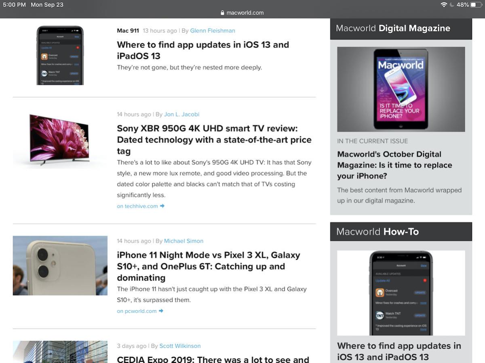The height and width of the screenshot is (363, 485).
Task: Open the Mac 911 category link
Action: [x=128, y=31]
